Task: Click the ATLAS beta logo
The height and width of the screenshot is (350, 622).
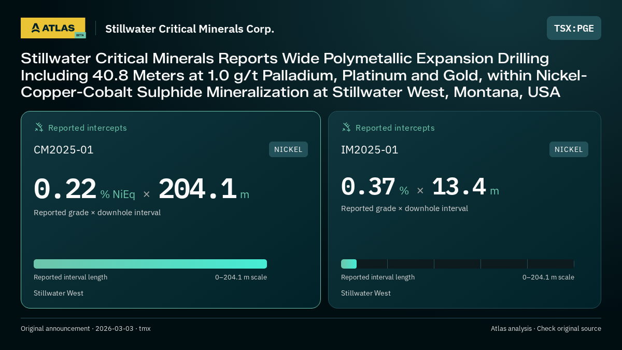Action: click(x=53, y=28)
